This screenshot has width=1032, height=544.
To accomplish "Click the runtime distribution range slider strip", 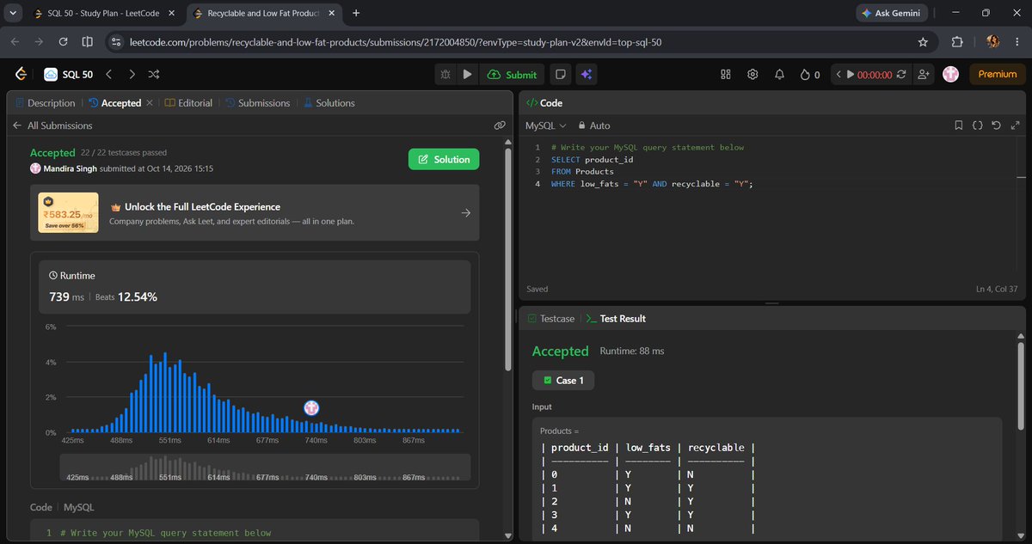I will [264, 468].
